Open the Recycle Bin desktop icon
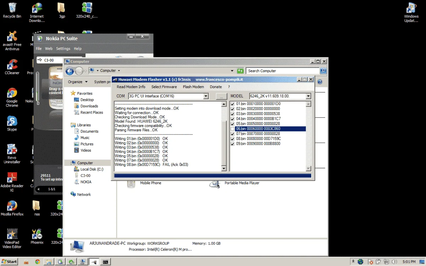The height and width of the screenshot is (266, 426). (12, 10)
